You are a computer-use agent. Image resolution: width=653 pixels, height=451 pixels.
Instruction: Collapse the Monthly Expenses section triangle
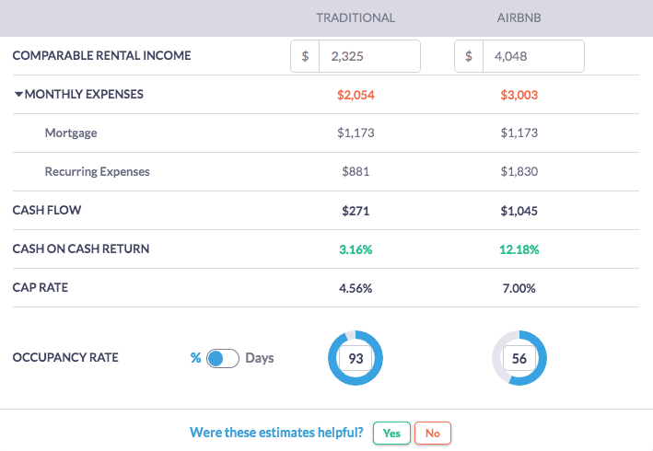tap(18, 94)
